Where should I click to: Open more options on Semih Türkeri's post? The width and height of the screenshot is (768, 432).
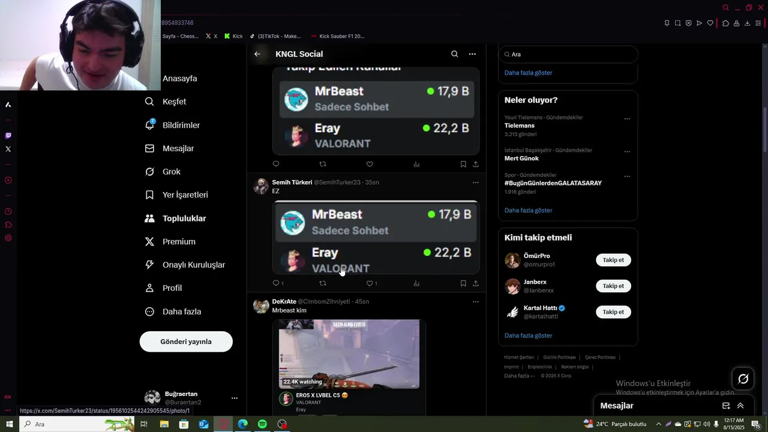pyautogui.click(x=476, y=182)
